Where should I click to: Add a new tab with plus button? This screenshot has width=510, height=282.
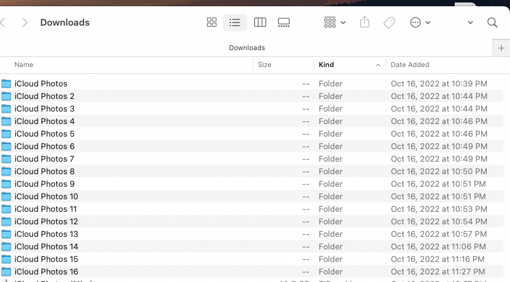pos(501,48)
